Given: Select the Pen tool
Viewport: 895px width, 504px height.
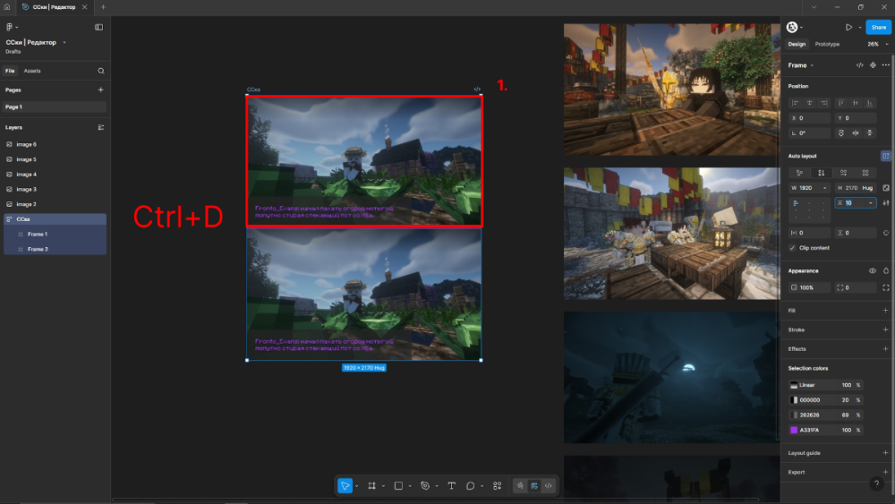Looking at the screenshot, I should click(425, 485).
